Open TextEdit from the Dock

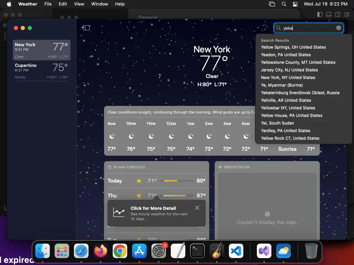click(178, 251)
